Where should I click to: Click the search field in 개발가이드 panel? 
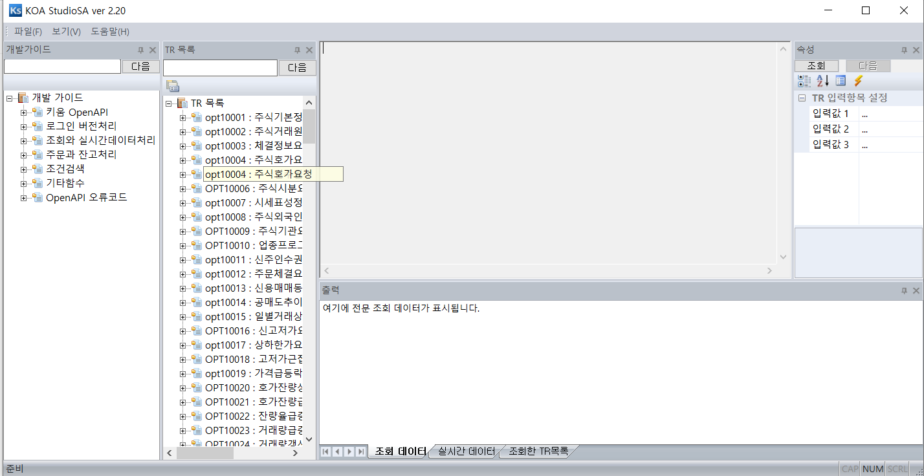(x=62, y=66)
